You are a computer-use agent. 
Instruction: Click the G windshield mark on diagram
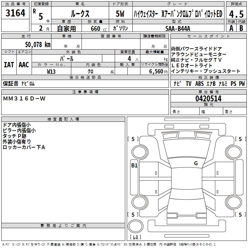click(x=196, y=163)
